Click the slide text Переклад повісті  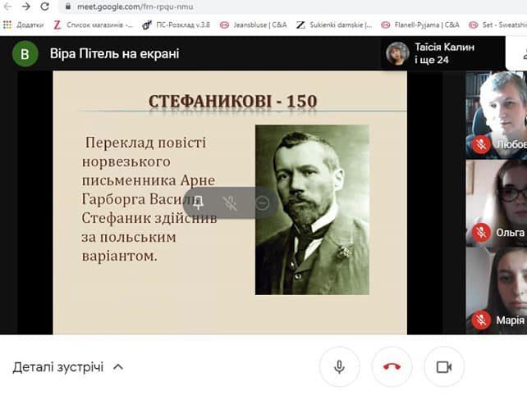coord(145,143)
